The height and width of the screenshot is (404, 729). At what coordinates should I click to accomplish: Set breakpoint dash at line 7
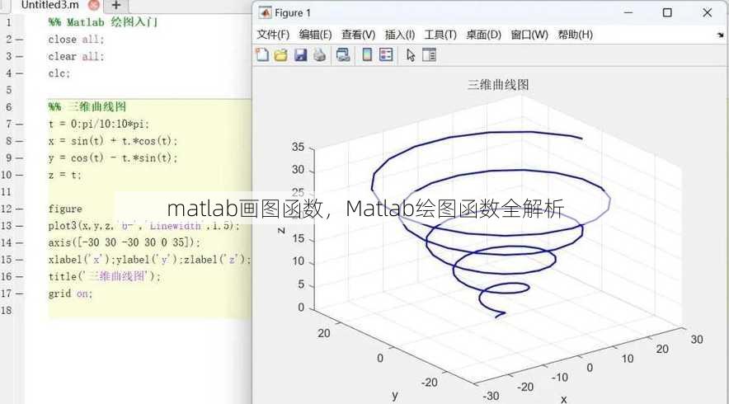19,124
